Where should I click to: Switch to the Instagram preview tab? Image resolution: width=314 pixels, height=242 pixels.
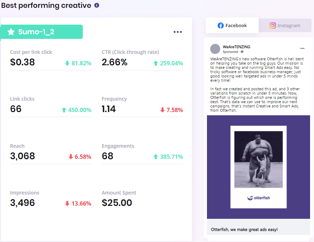pos(285,25)
